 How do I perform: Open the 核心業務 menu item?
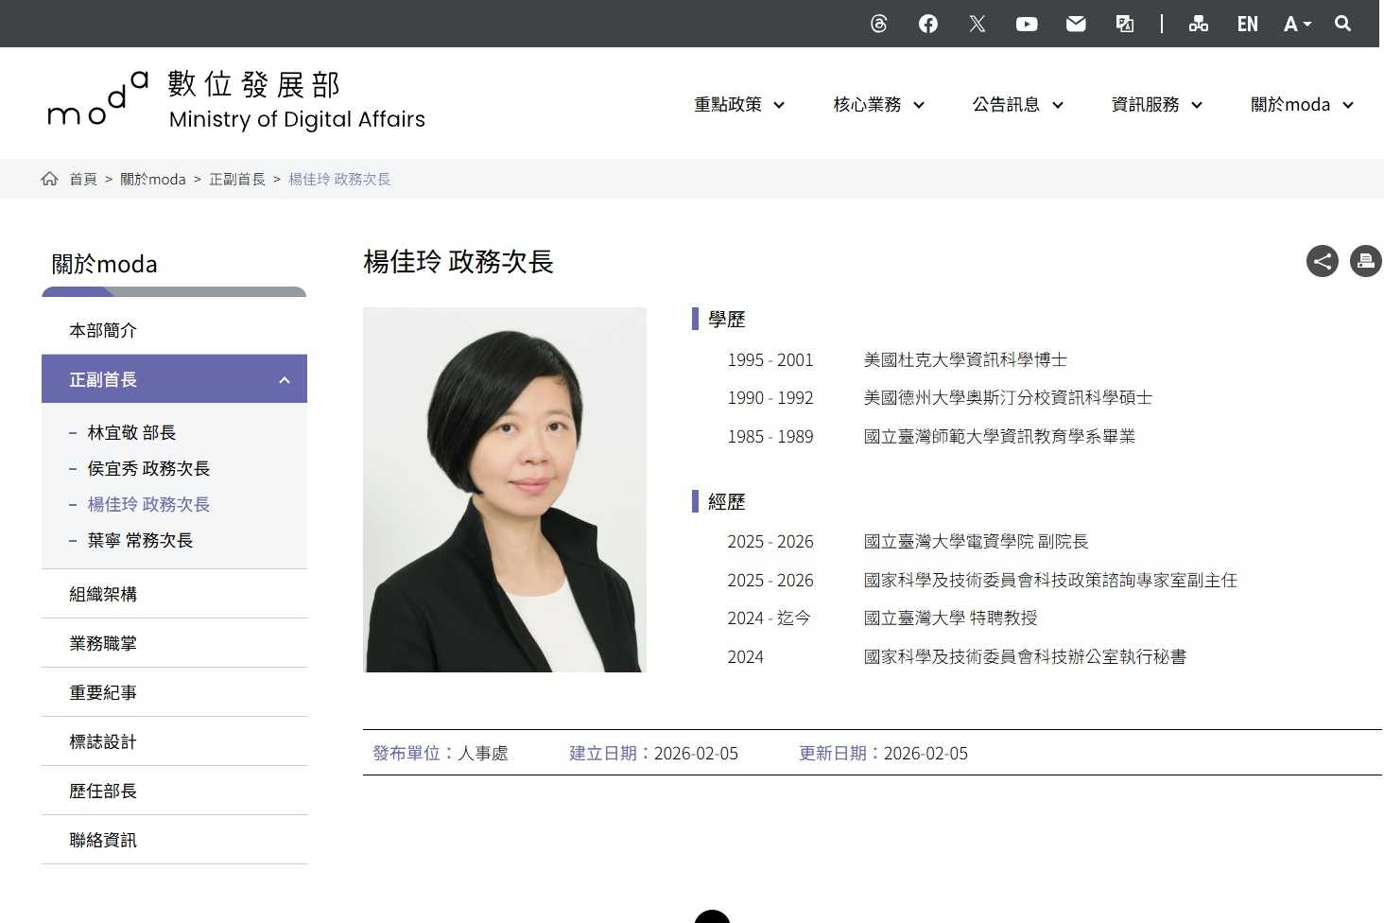pos(878,105)
